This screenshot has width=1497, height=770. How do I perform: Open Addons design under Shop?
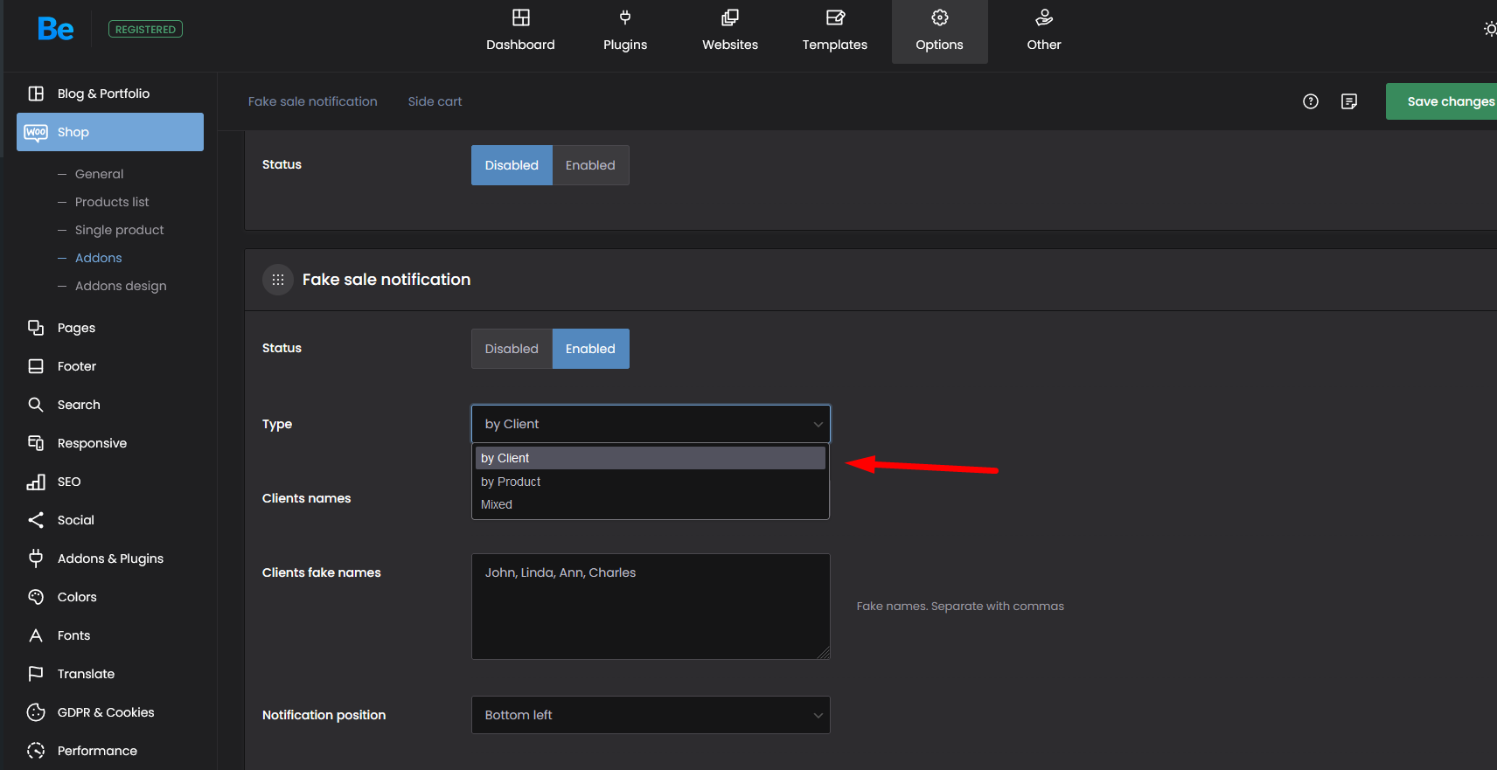[x=121, y=286]
